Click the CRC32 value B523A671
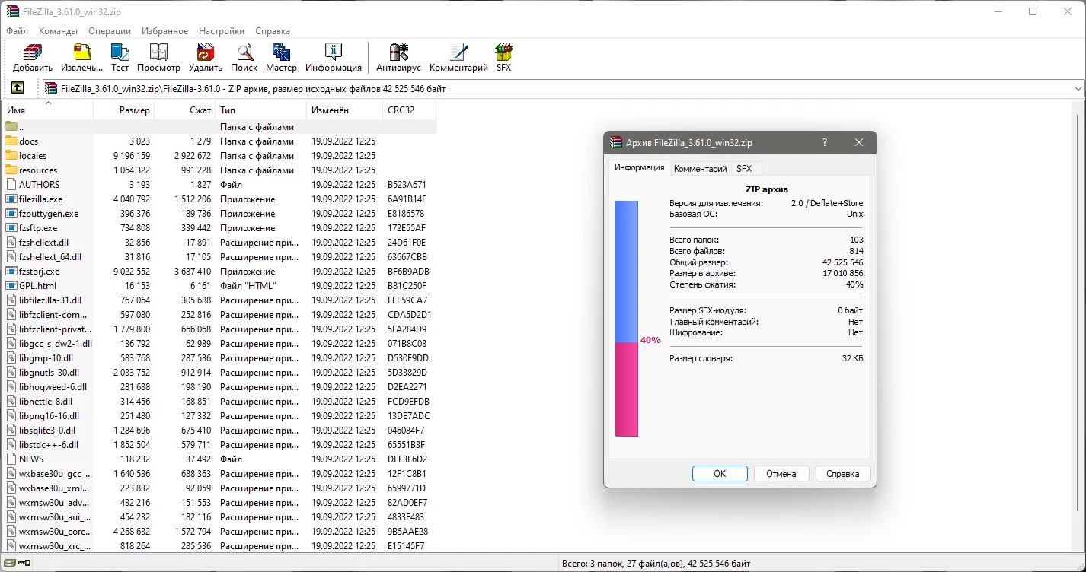 click(x=407, y=184)
